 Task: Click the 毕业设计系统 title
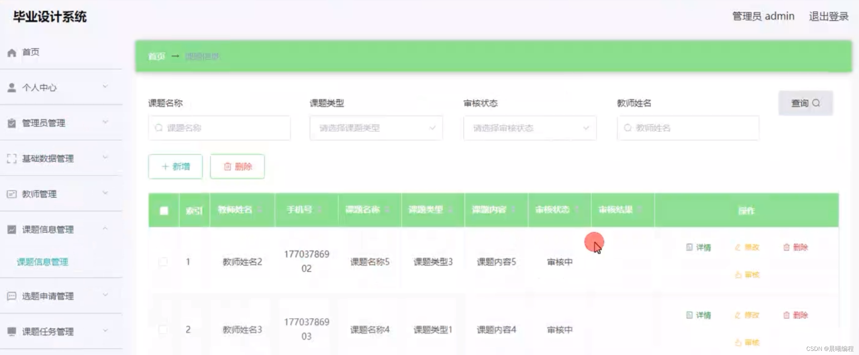pos(50,17)
